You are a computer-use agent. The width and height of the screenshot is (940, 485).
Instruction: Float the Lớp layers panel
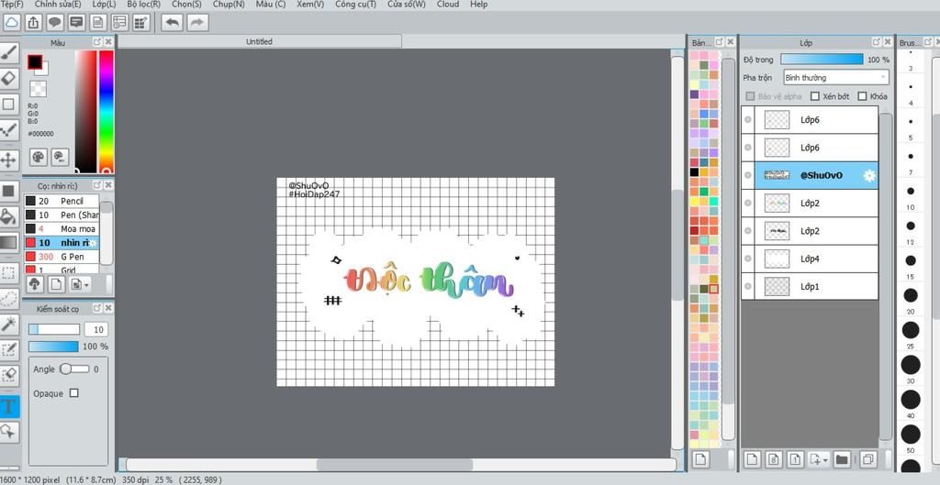pyautogui.click(x=877, y=42)
